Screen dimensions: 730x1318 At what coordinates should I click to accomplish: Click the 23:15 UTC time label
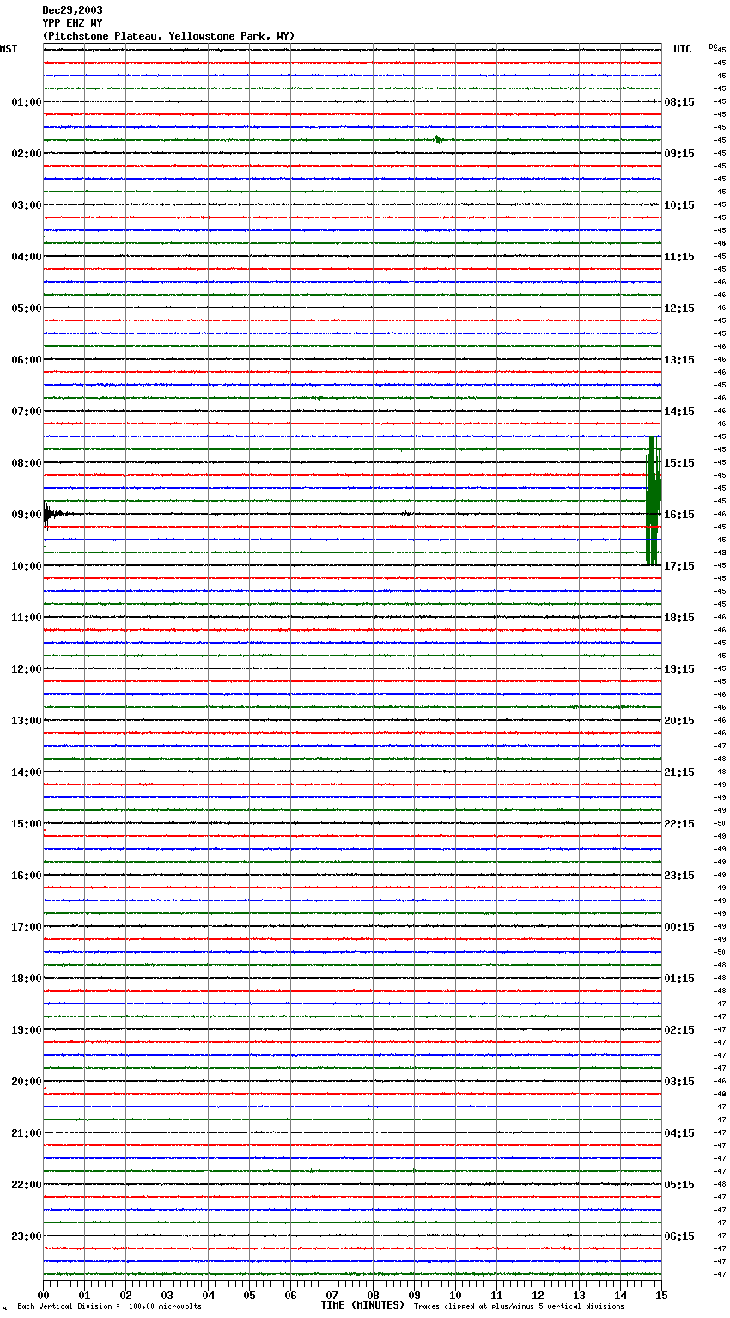679,876
